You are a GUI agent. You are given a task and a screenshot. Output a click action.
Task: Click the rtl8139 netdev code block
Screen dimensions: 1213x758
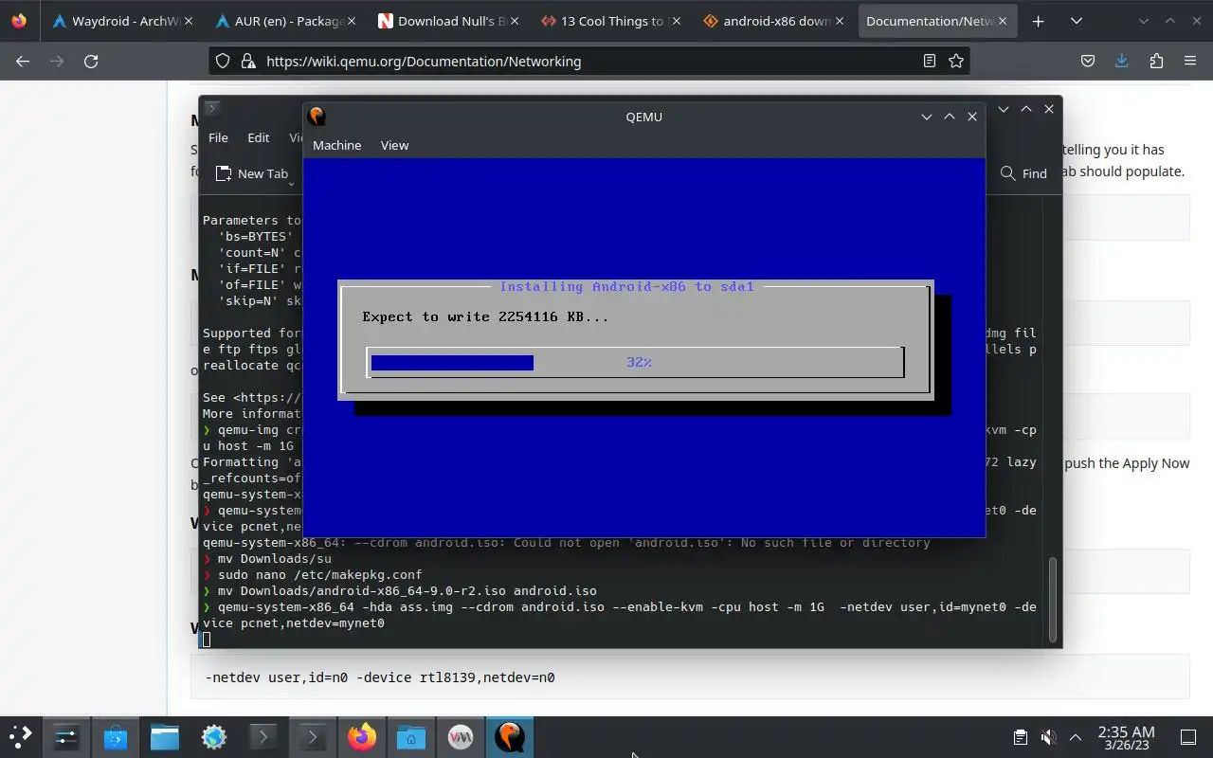[x=690, y=677]
